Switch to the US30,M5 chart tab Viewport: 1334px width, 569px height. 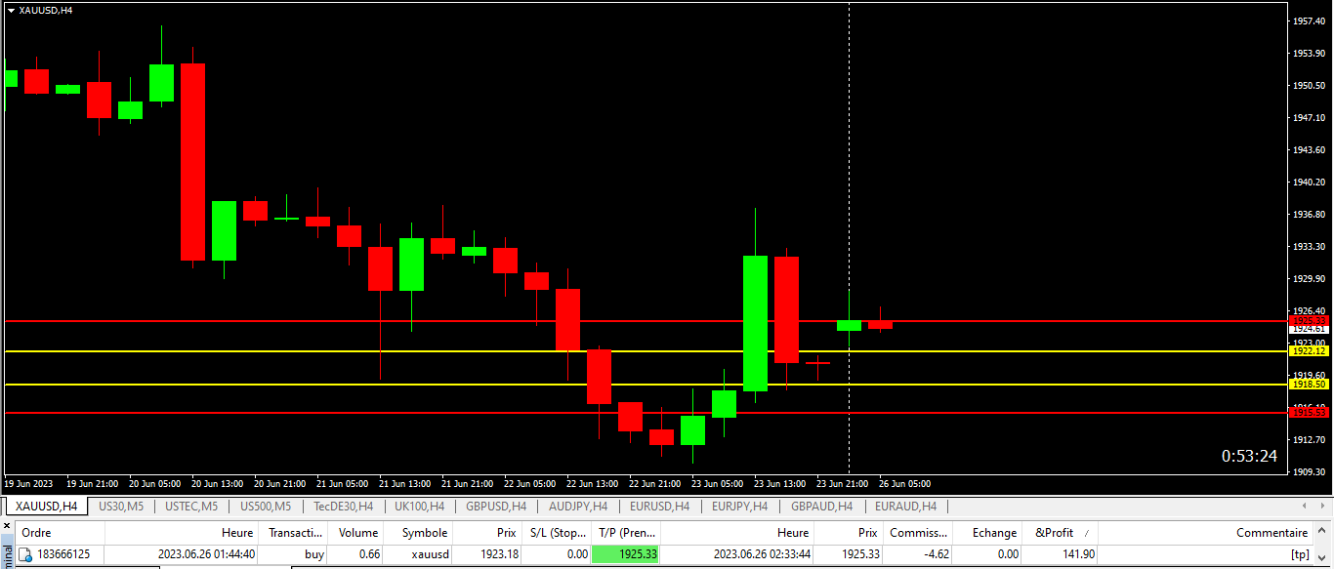click(x=121, y=507)
